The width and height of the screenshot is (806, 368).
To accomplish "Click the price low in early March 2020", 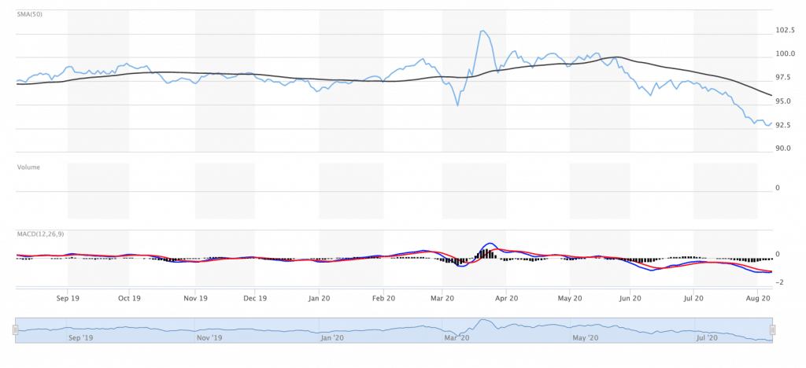I will 458,105.
